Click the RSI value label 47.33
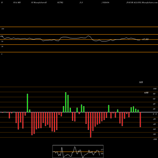This screenshot has height=158, width=158. coord(145,39)
